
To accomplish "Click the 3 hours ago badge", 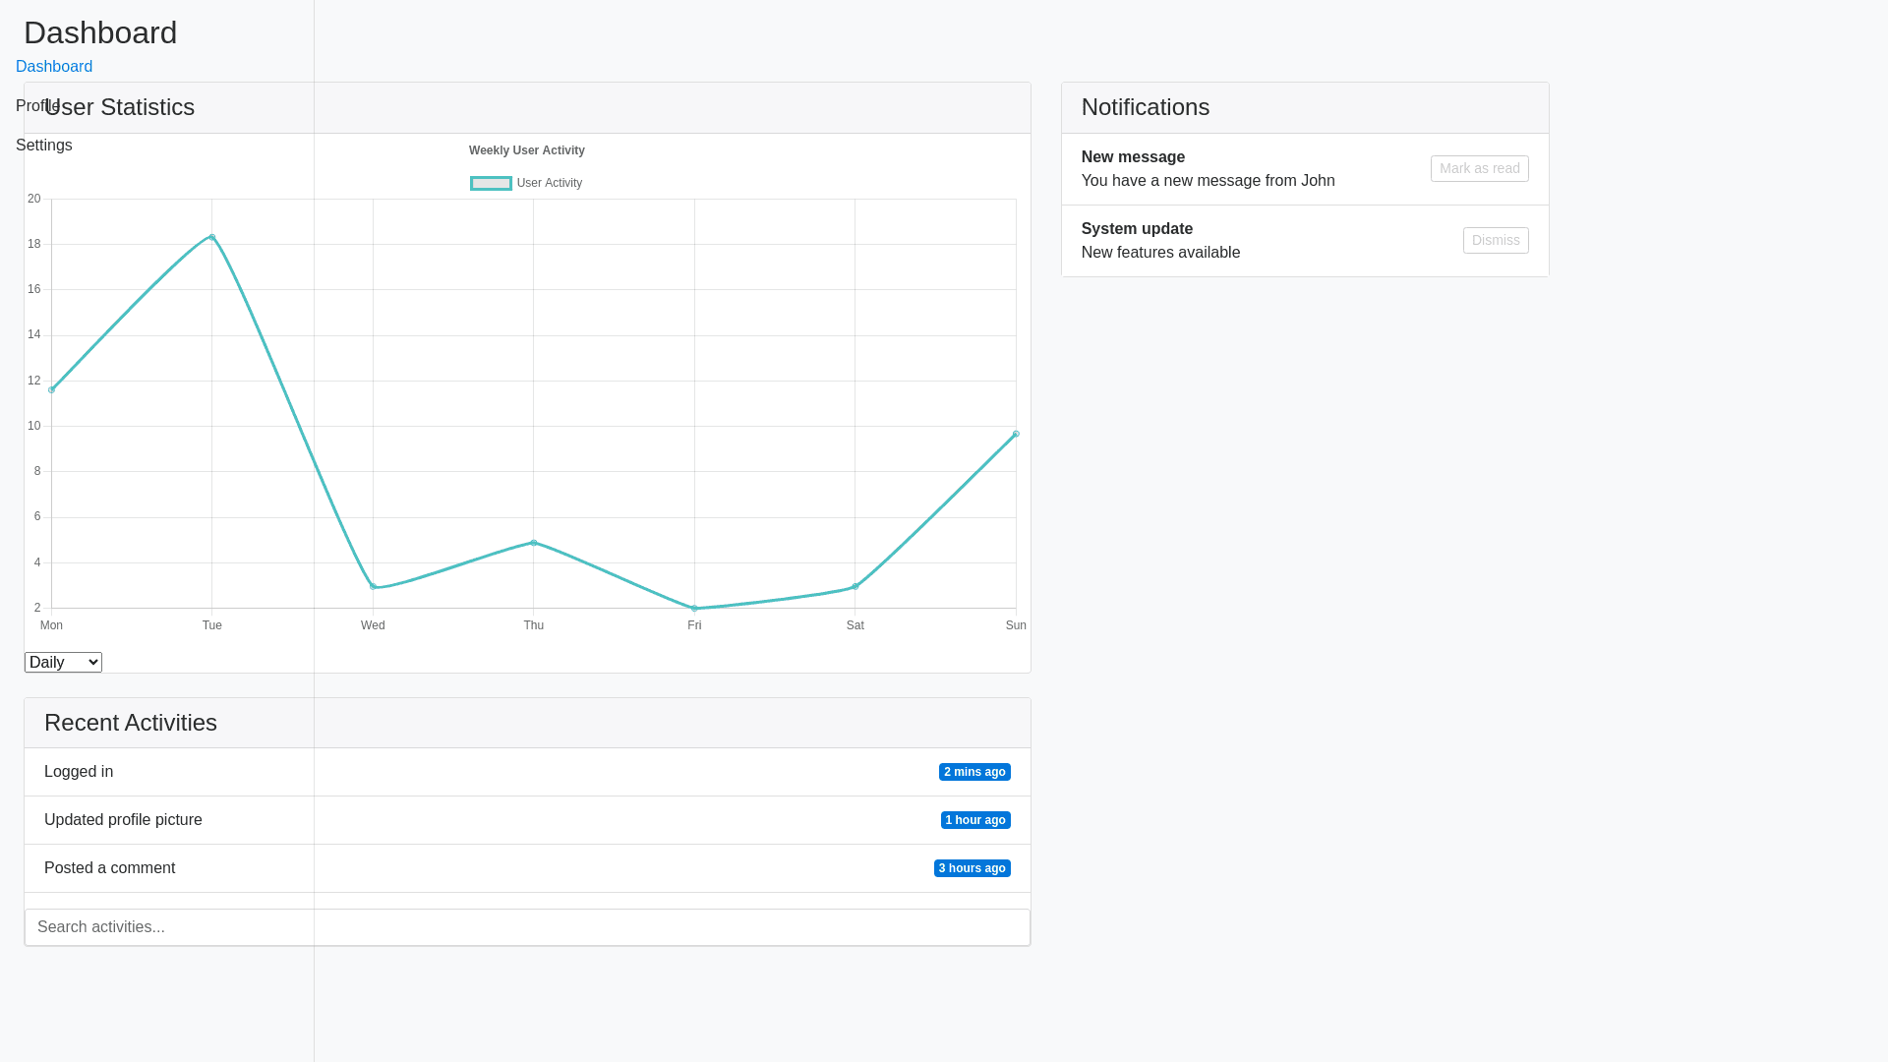I will (972, 868).
